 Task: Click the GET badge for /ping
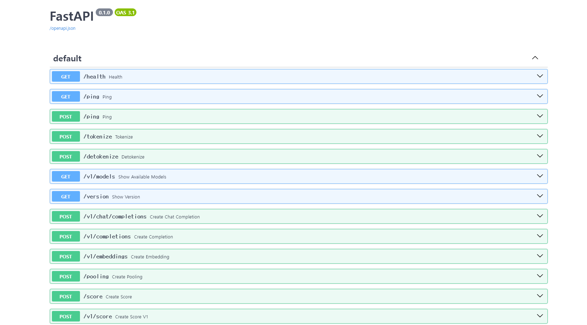pyautogui.click(x=66, y=96)
